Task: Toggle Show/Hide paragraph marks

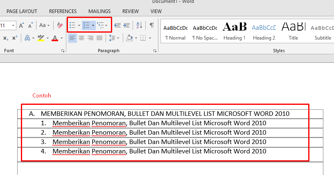Action: click(152, 25)
